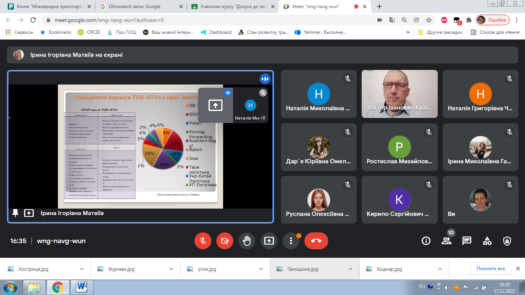This screenshot has height=295, width=525.
Task: Expand options for Костриця.jpg download
Action: coord(81,269)
